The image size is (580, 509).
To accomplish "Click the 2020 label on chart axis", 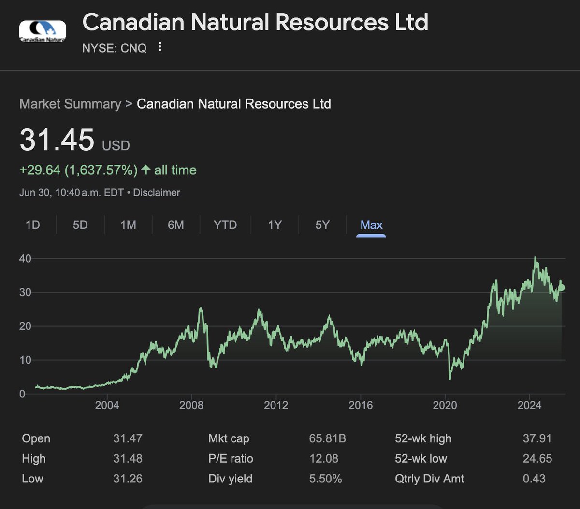I will (x=445, y=405).
